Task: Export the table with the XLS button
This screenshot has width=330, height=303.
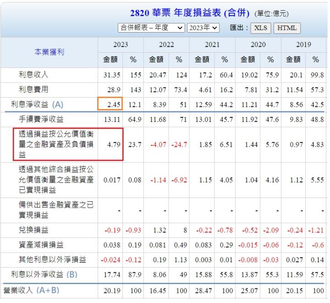Action: [260, 28]
